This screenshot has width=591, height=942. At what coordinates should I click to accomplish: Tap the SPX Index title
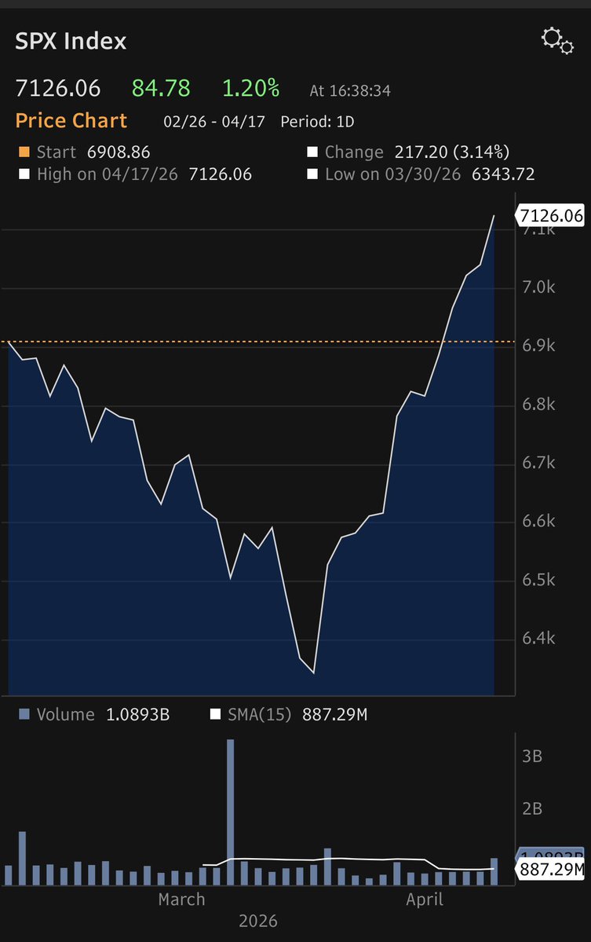tap(71, 42)
